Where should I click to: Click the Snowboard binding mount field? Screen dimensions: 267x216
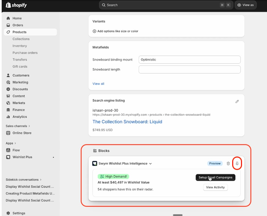(x=189, y=60)
